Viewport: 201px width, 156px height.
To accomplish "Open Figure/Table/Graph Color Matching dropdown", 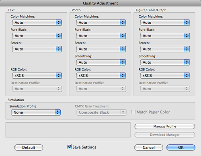I will pos(165,23).
